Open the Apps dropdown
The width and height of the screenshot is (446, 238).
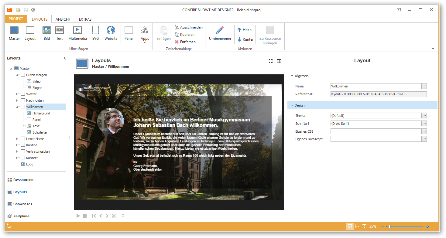[x=145, y=35]
